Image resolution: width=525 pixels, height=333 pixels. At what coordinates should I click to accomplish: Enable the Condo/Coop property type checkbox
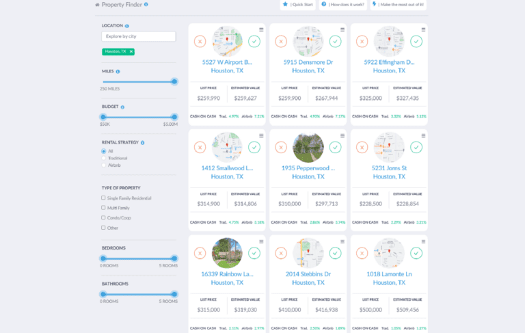(x=103, y=218)
